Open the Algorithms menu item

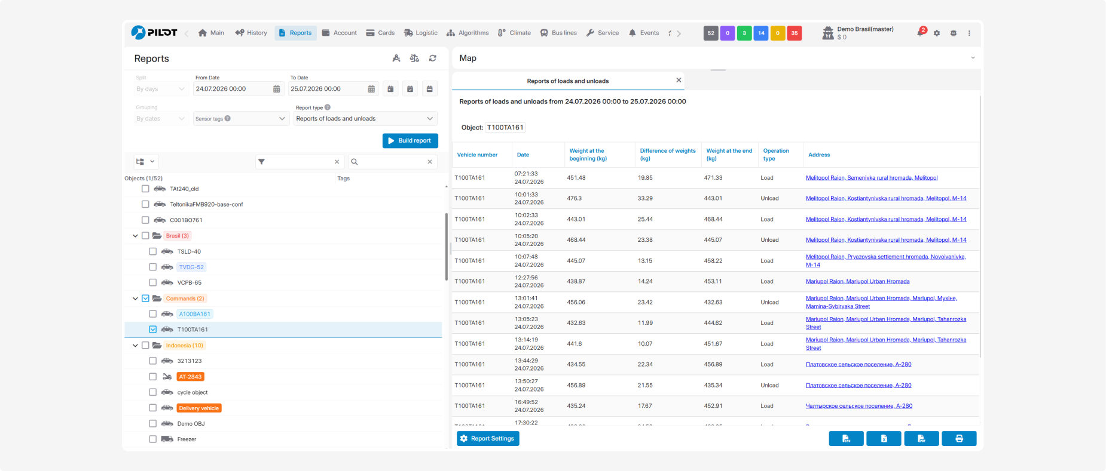point(468,33)
